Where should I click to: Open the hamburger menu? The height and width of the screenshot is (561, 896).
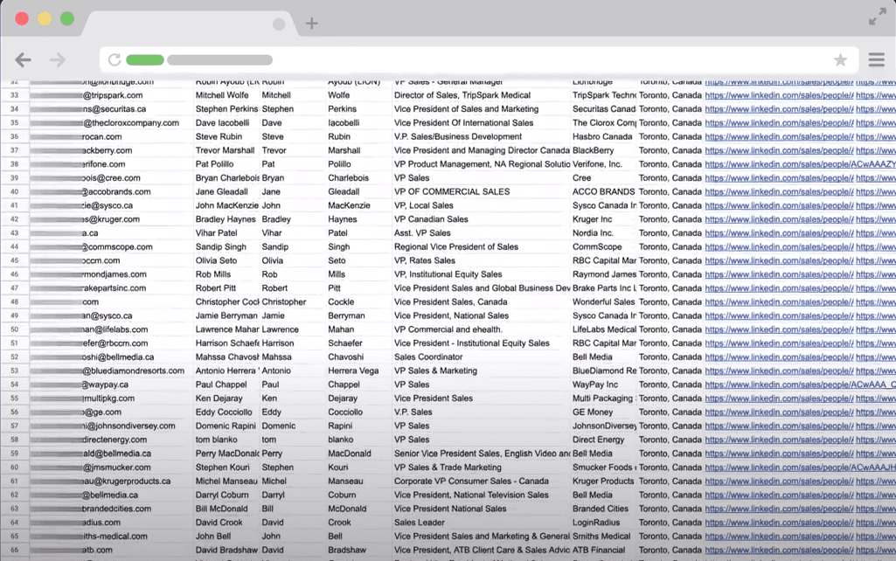click(877, 59)
